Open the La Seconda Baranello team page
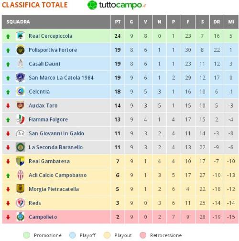239x241 pixels. pyautogui.click(x=55, y=147)
